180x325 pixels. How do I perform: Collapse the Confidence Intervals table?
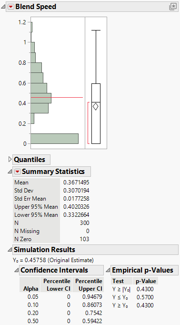pos(16,270)
